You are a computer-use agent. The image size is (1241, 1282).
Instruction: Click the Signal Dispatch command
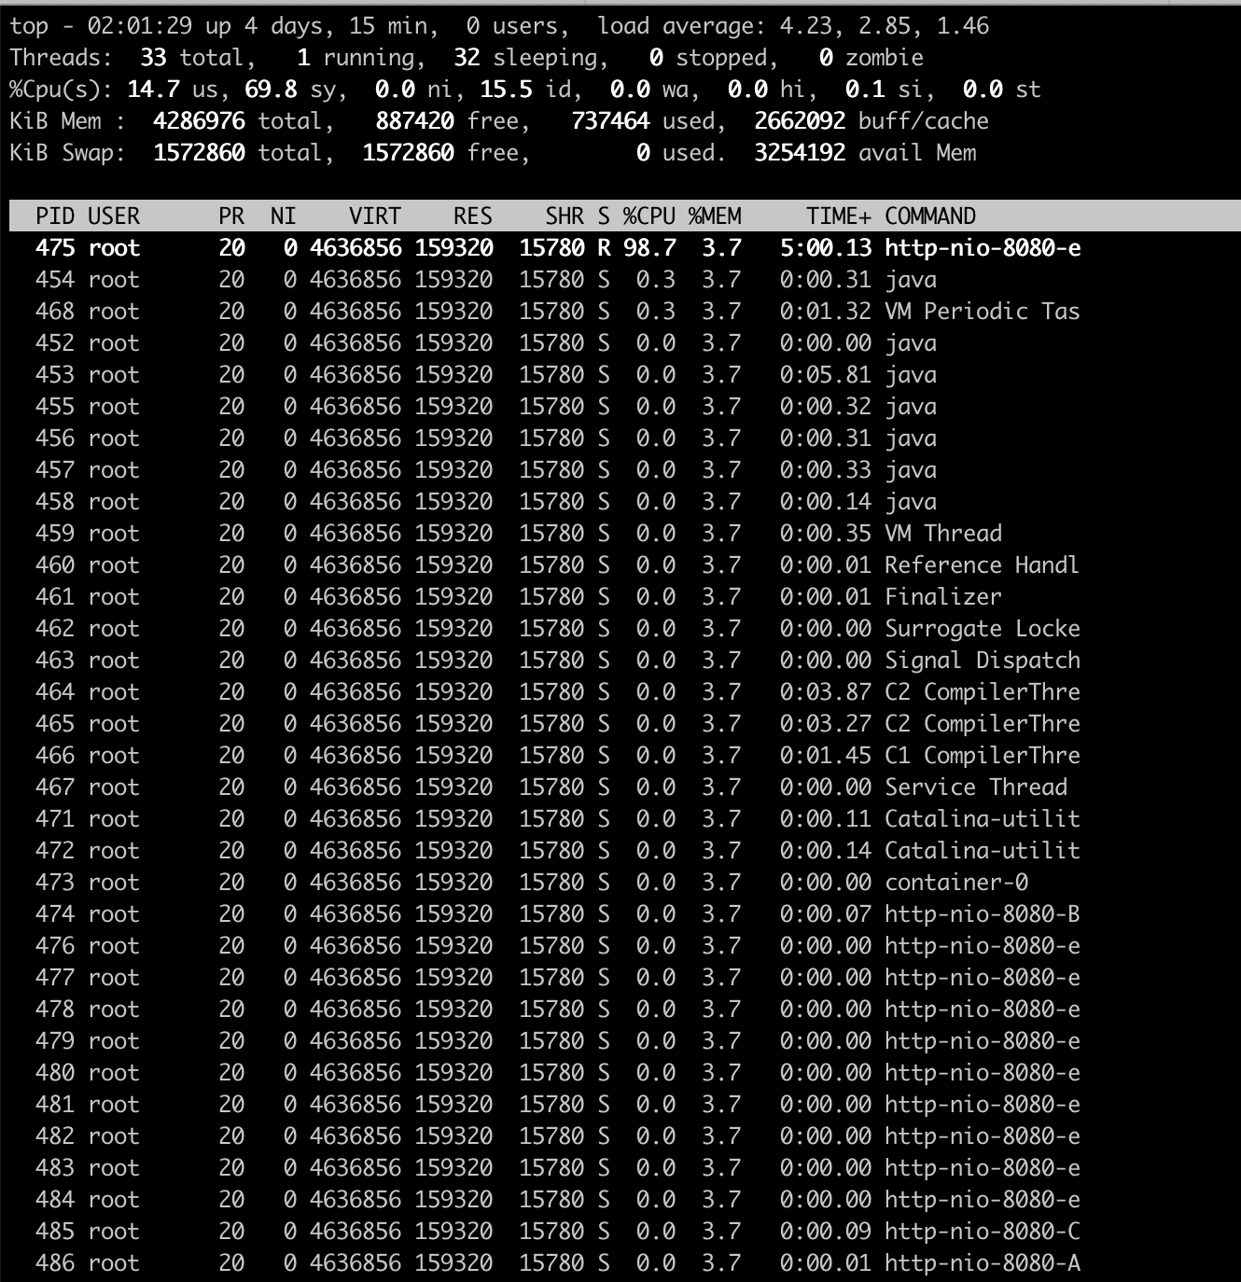983,661
